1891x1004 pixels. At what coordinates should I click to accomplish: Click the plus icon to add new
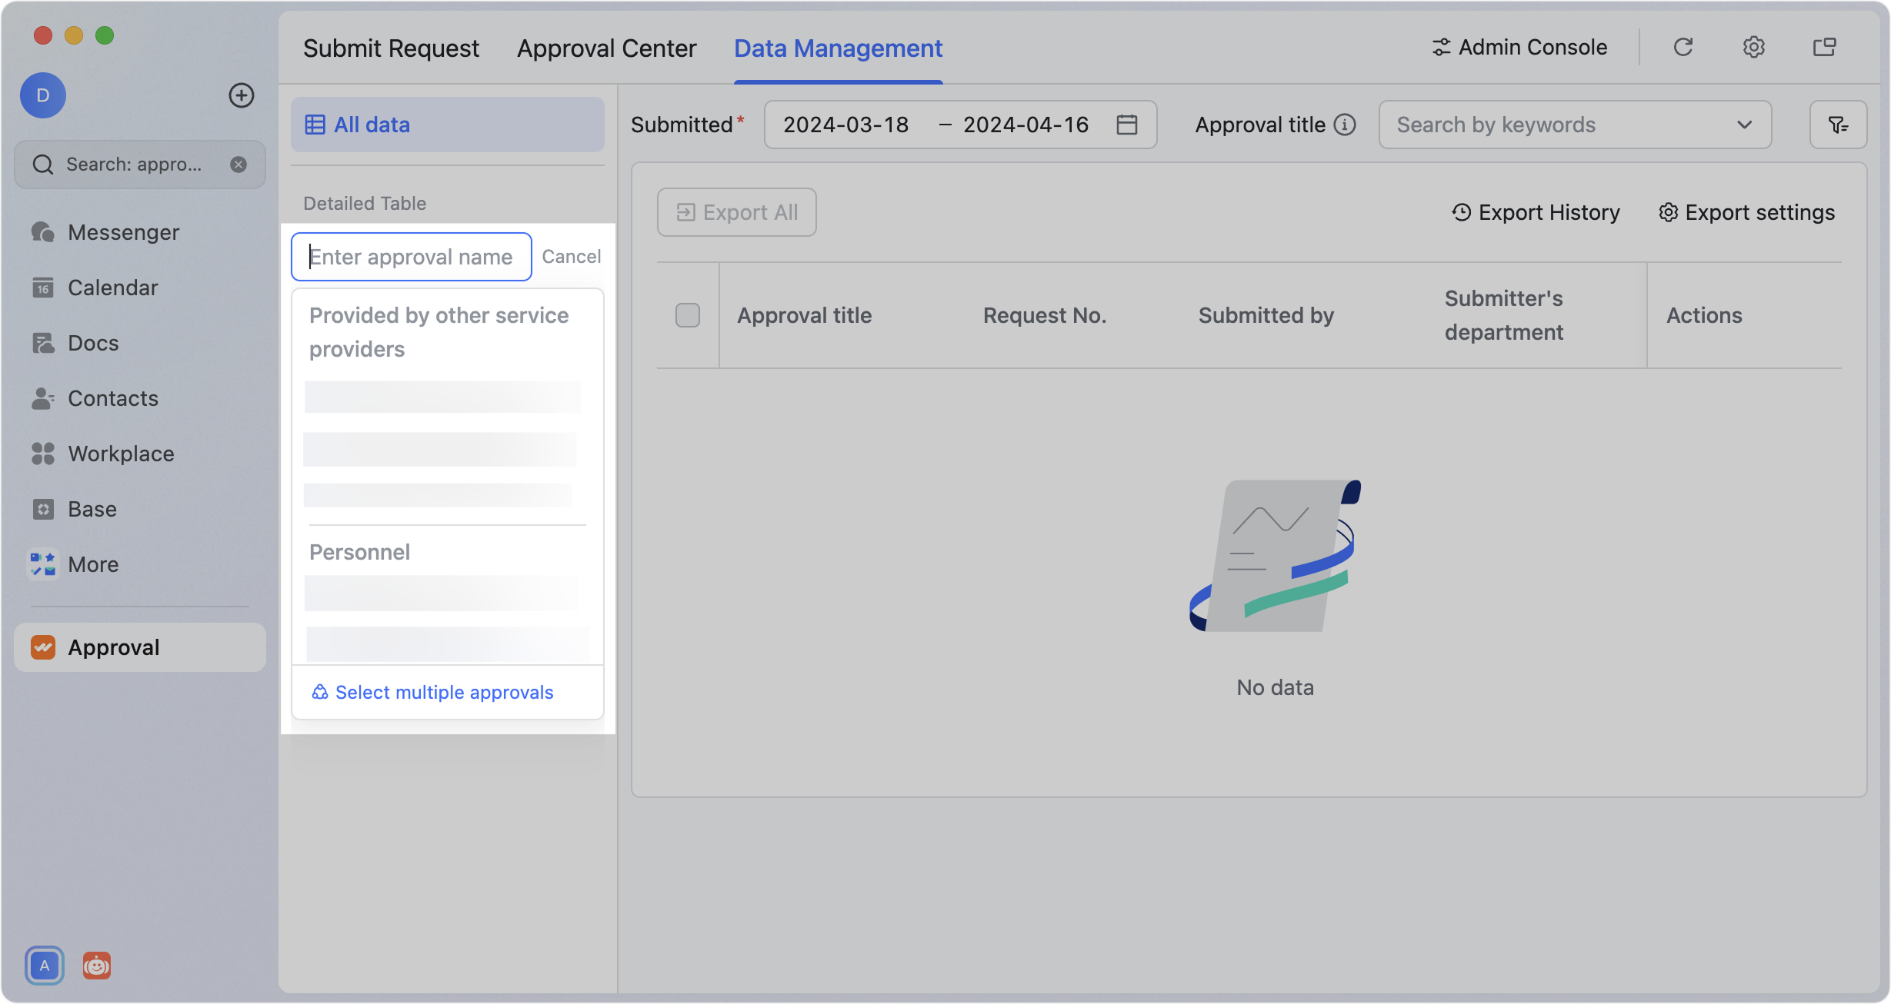(241, 95)
